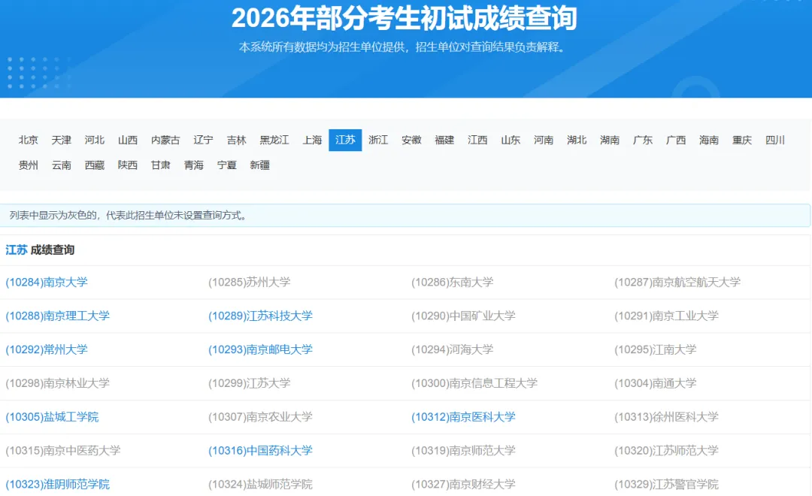This screenshot has height=496, width=812.
Task: Click greyed (10324)盐城师范学院 entry
Action: coord(260,484)
